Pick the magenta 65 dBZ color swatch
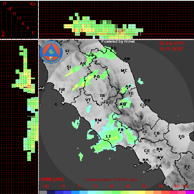The height and width of the screenshot is (194, 194). point(190,192)
